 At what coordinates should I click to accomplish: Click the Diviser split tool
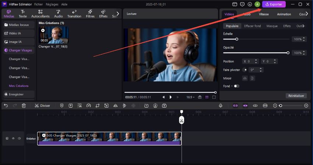point(42,105)
